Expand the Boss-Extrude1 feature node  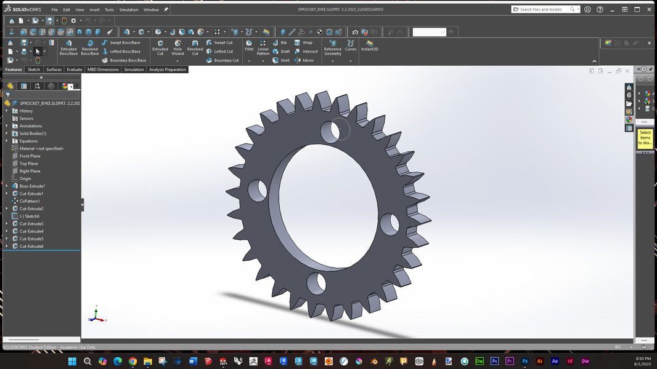pyautogui.click(x=7, y=186)
